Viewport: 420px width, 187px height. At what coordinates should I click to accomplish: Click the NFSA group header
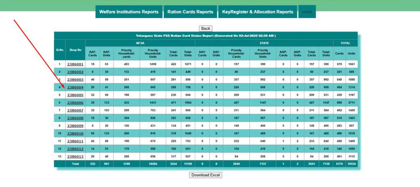[140, 43]
